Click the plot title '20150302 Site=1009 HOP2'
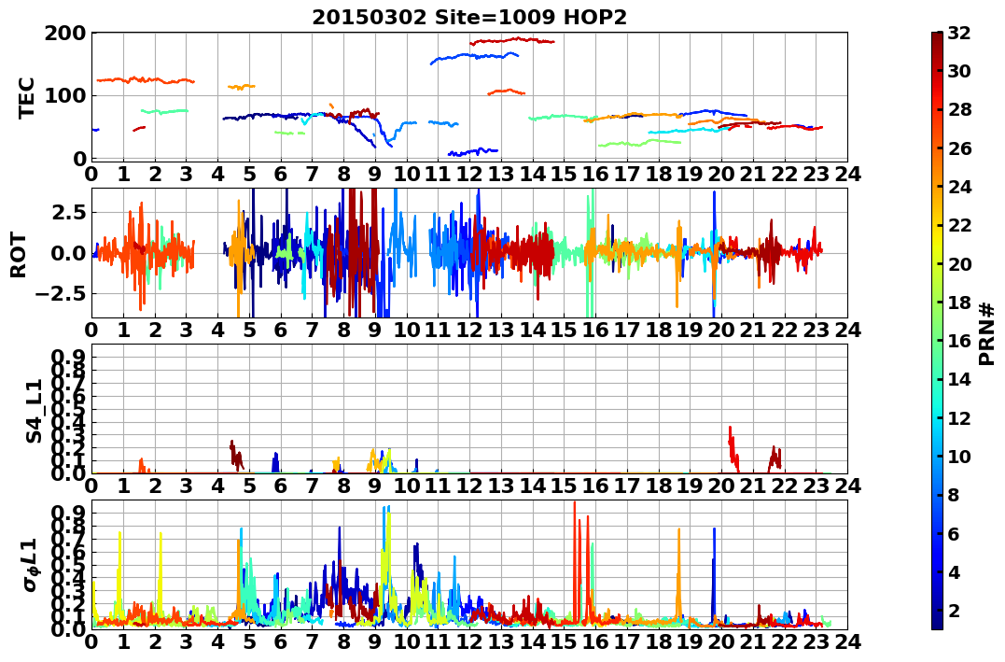This screenshot has height=662, width=1005. click(469, 17)
